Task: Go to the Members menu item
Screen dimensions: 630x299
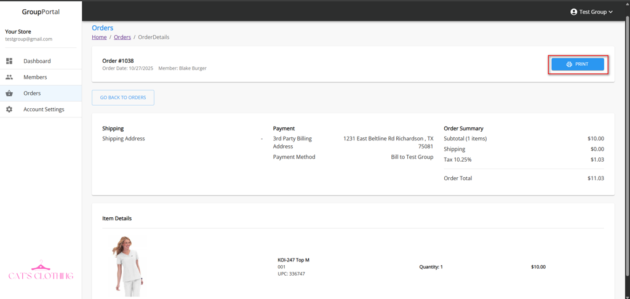Action: [35, 78]
